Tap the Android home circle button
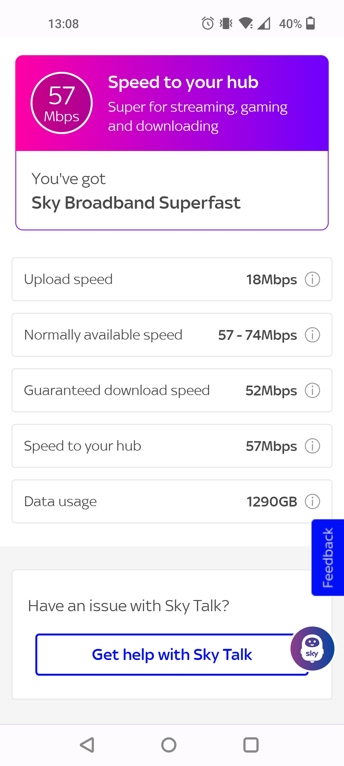Viewport: 344px width, 766px height. (x=169, y=745)
